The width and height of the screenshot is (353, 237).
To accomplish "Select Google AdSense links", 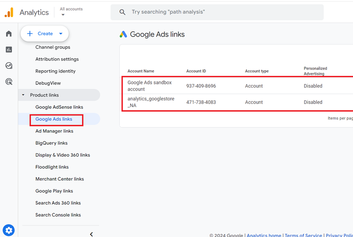I will pyautogui.click(x=59, y=107).
